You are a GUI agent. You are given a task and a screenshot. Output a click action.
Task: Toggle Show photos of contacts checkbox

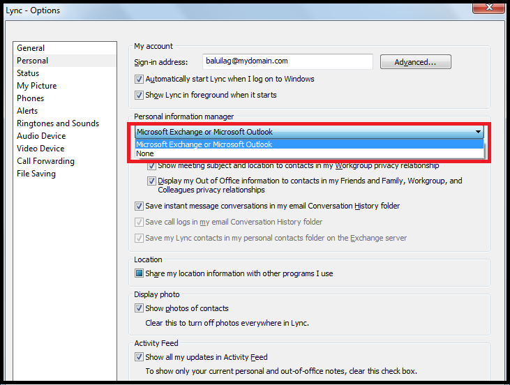coord(139,308)
